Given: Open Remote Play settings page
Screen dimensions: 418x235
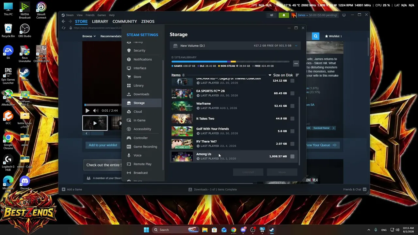Looking at the screenshot, I should click(x=142, y=164).
